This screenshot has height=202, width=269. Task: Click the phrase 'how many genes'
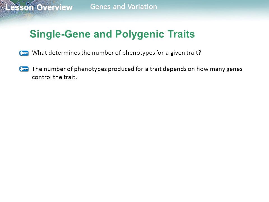click(219, 69)
